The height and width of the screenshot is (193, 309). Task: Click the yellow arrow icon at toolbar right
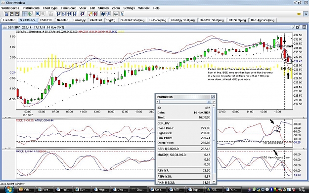point(299,14)
